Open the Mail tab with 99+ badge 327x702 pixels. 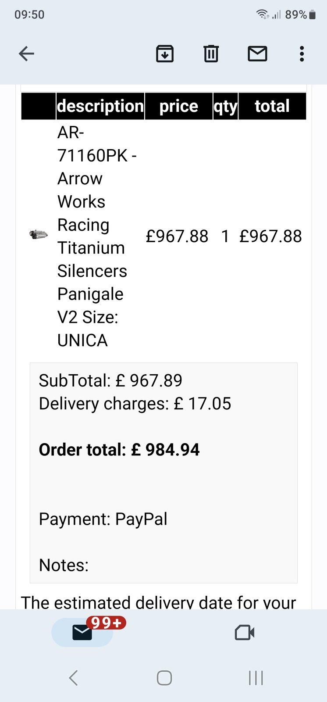coord(82,632)
